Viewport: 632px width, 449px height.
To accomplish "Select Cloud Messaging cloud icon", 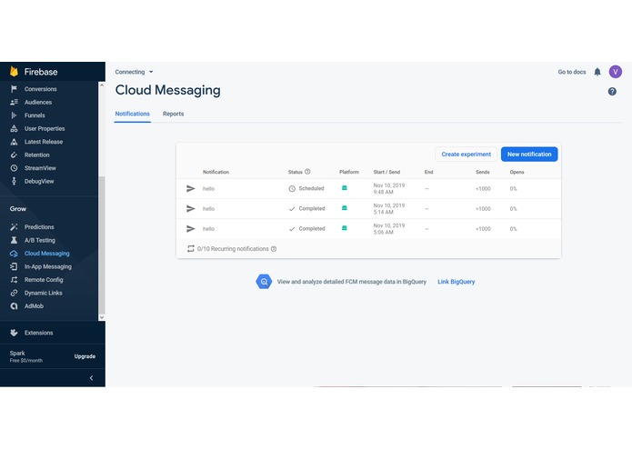I will (15, 254).
